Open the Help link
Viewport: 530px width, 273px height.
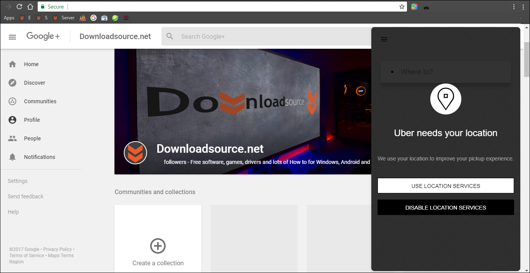(13, 212)
